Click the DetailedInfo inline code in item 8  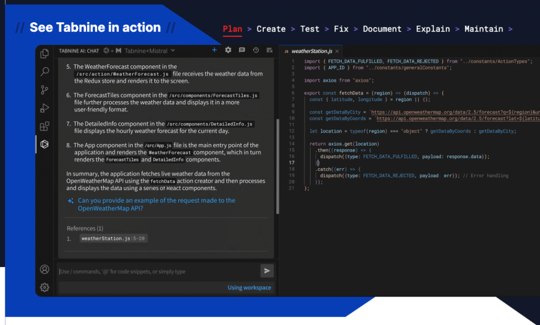(x=168, y=160)
